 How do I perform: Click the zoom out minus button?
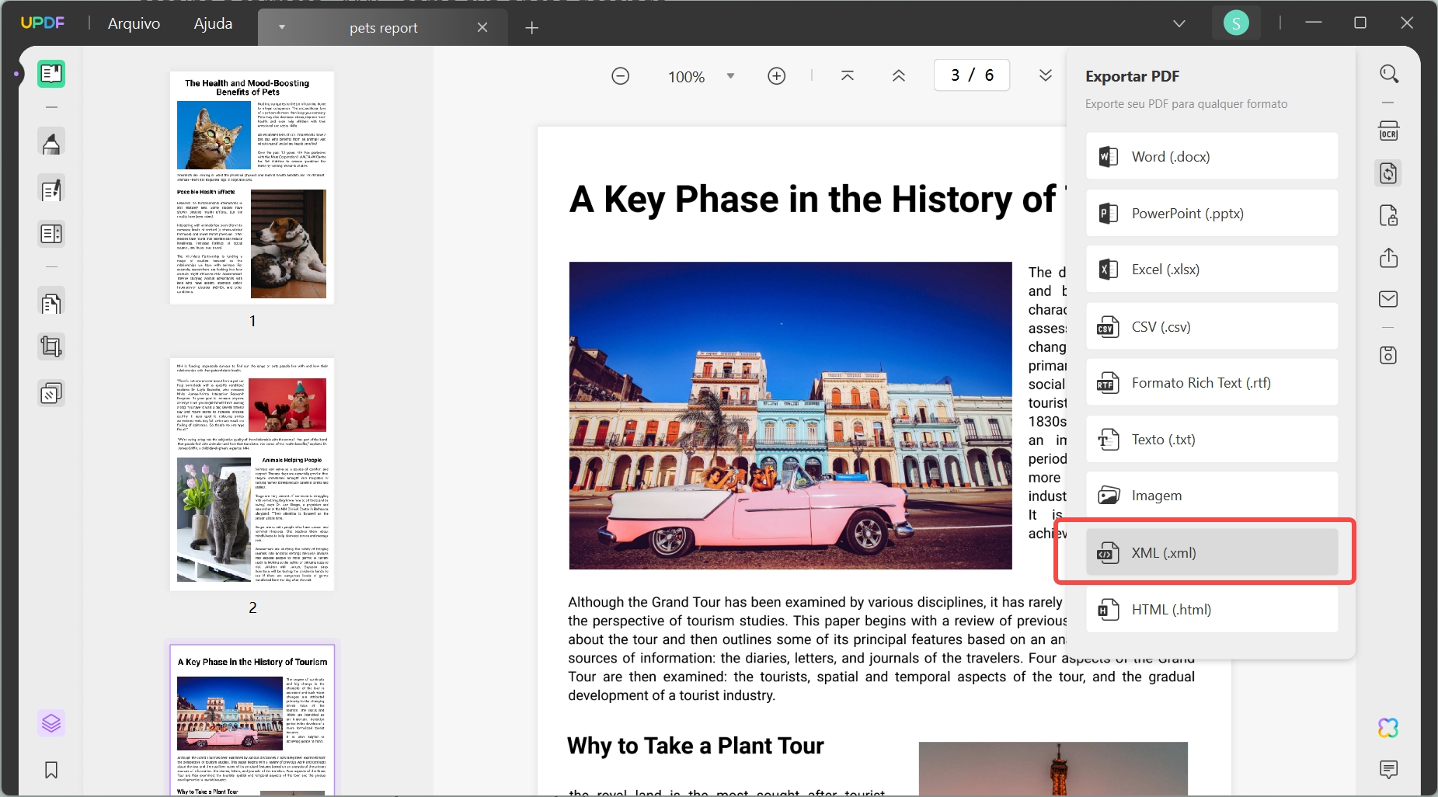620,76
